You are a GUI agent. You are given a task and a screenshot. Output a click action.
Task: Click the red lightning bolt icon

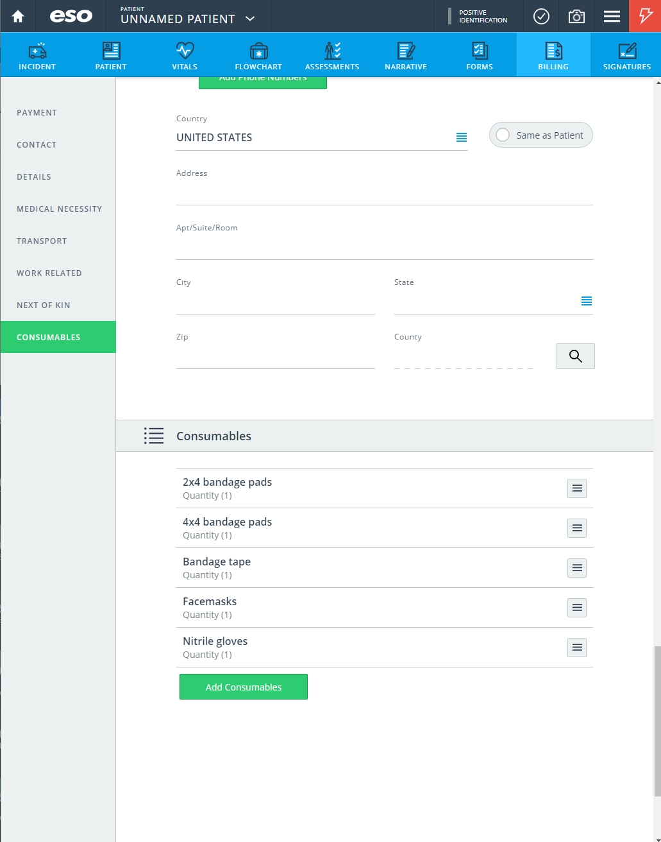point(645,16)
